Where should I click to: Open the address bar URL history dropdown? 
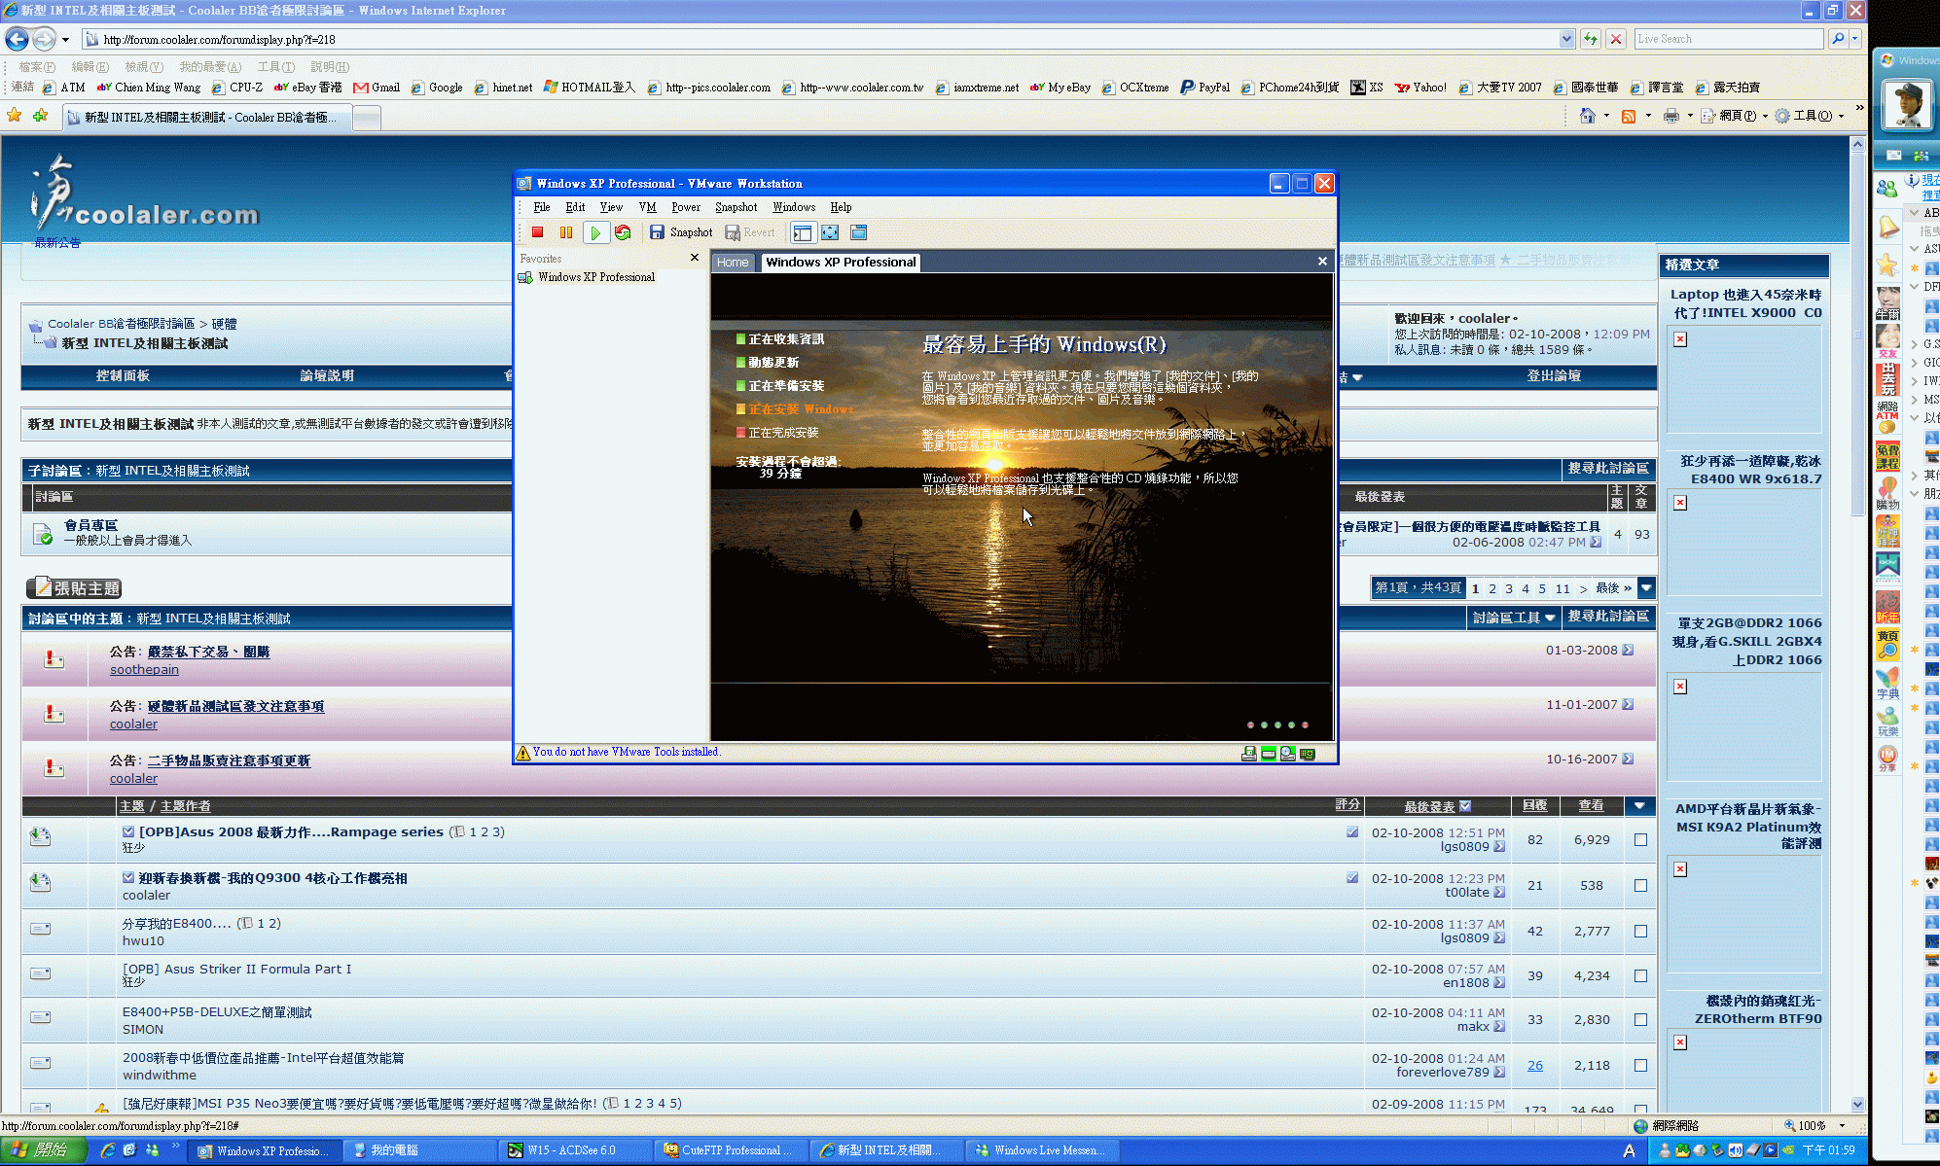pyautogui.click(x=1566, y=39)
